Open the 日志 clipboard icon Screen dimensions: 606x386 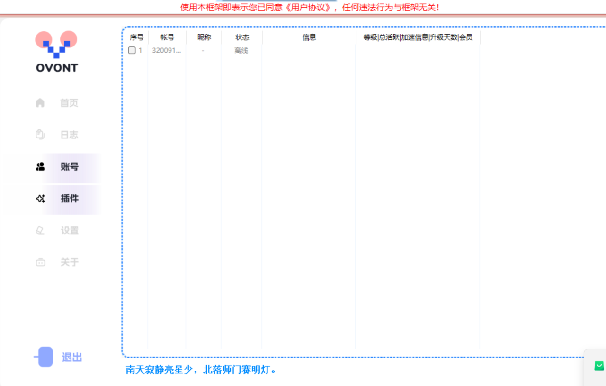pyautogui.click(x=40, y=135)
